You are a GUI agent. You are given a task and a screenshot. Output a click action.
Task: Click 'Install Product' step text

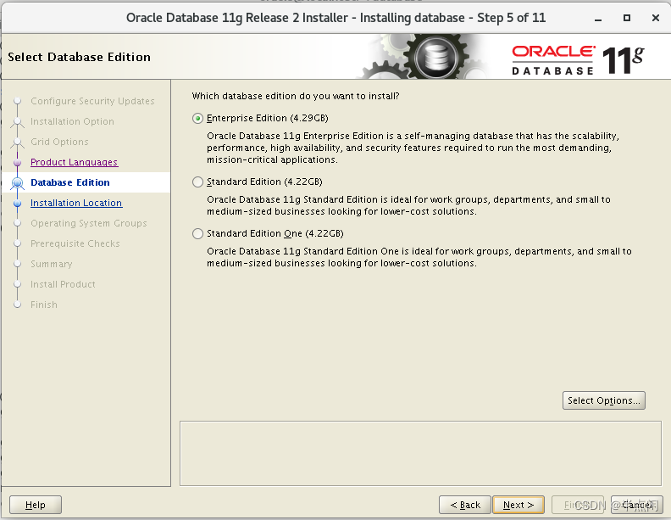point(63,284)
